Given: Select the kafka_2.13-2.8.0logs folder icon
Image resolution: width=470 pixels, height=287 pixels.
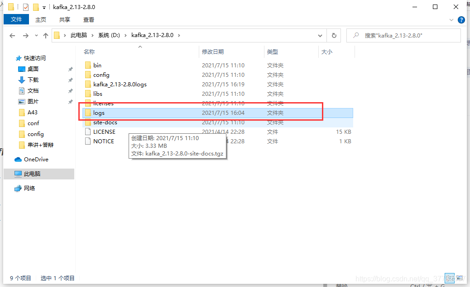Looking at the screenshot, I should [x=88, y=85].
